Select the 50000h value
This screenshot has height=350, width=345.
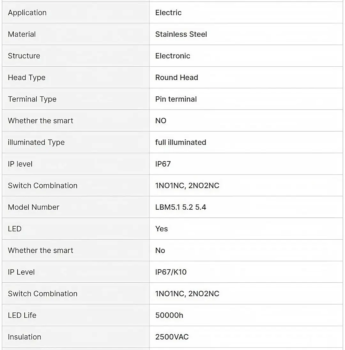pos(169,315)
